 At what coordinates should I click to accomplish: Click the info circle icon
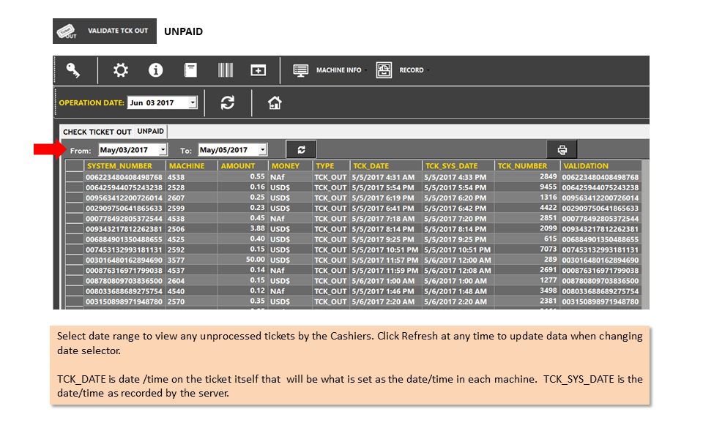click(x=155, y=70)
